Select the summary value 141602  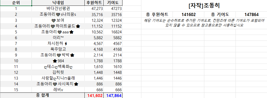click(189, 14)
